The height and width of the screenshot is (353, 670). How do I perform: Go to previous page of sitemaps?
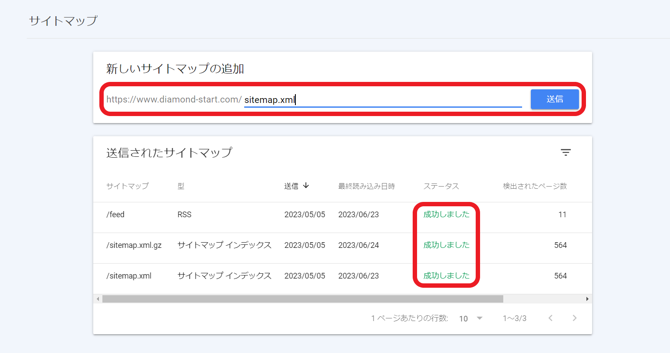tap(551, 318)
